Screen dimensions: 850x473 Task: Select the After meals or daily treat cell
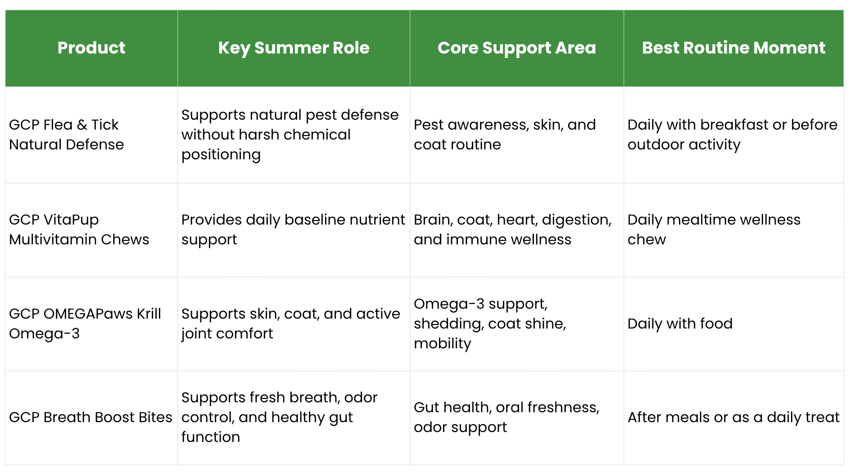pos(733,418)
